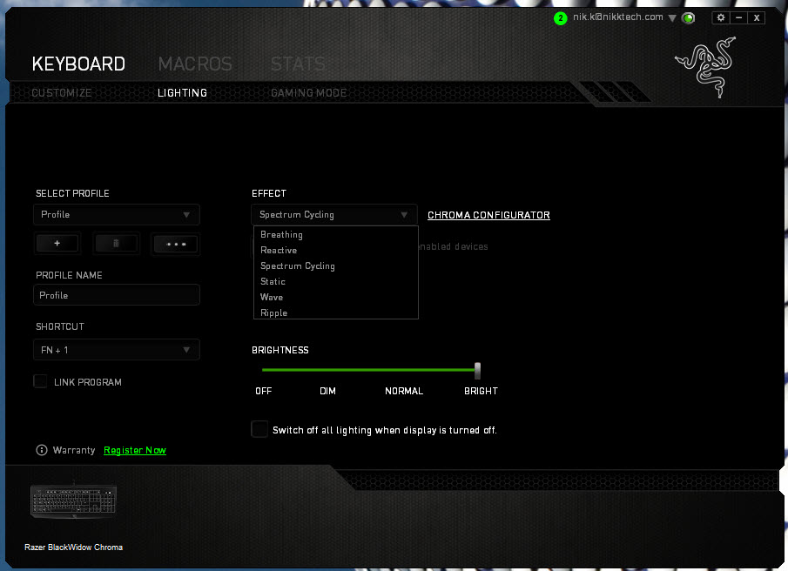Click the Register Now warranty link

coord(135,451)
